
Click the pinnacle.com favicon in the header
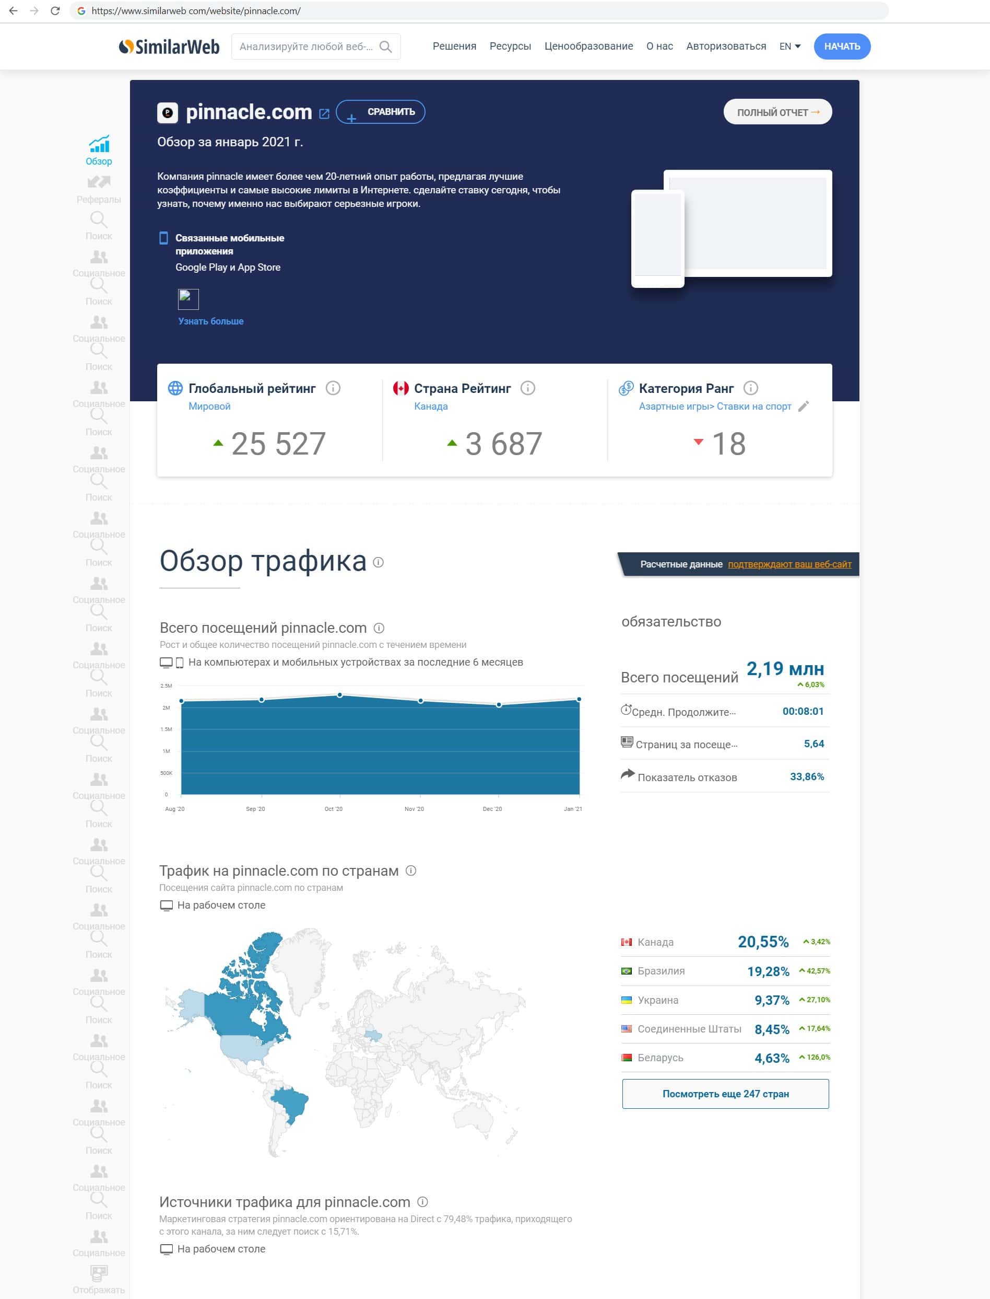coord(168,112)
